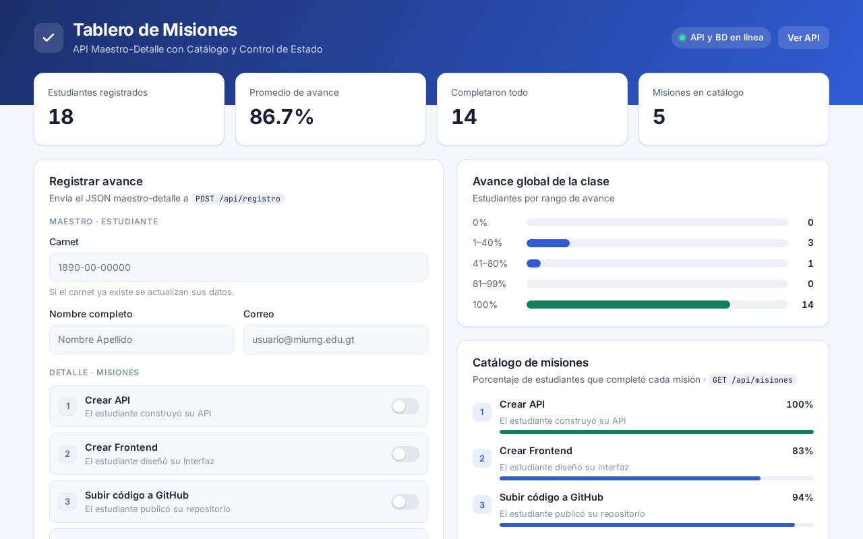Screen dimensions: 863x539
Task: Select the Completaron todo card
Action: (x=532, y=109)
